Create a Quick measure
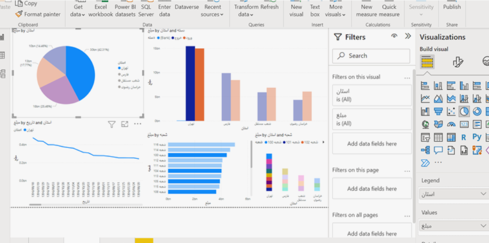Image resolution: width=489 pixels, height=243 pixels. 389,10
